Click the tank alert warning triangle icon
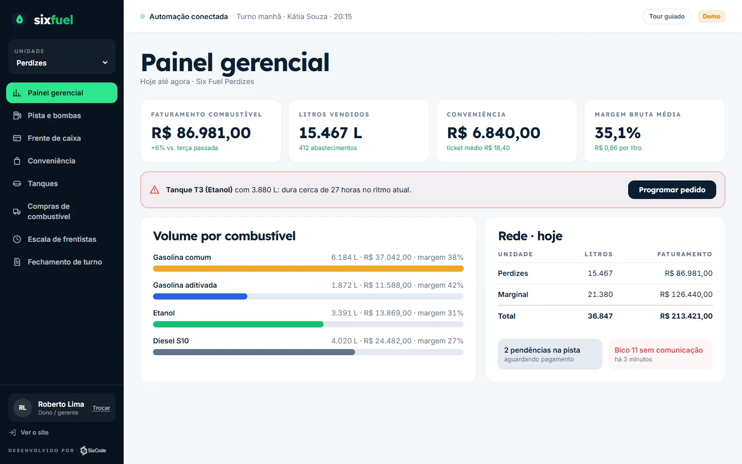 coord(155,190)
